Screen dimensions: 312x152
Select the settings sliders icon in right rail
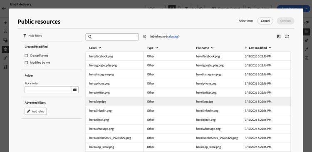(x=307, y=32)
